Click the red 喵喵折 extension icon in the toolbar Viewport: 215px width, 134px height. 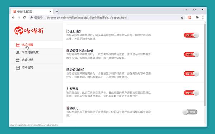189,18
